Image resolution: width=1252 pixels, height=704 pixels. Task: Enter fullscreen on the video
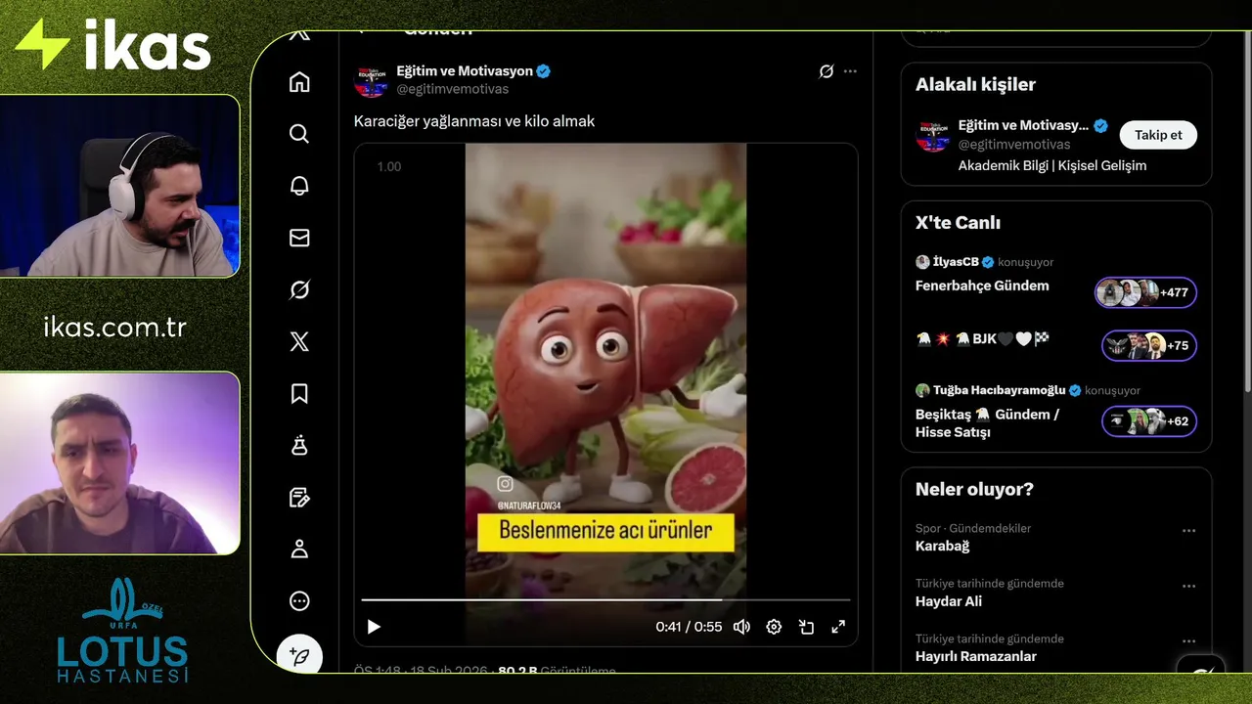click(838, 627)
